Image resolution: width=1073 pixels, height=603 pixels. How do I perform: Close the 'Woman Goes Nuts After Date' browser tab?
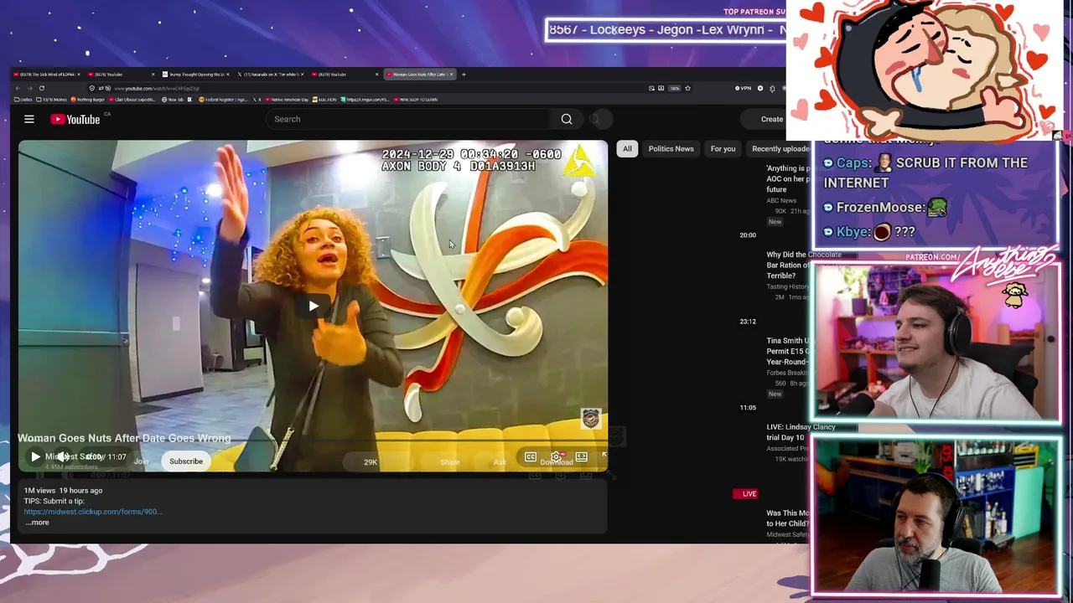(451, 75)
